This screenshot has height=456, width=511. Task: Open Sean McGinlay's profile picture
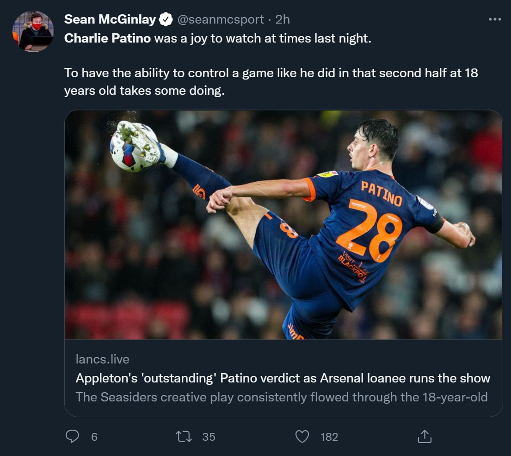(x=33, y=31)
